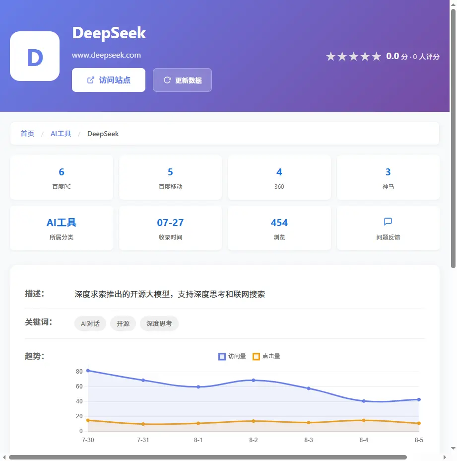457x461 pixels.
Task: Rate with the fifth star
Action: tap(376, 56)
